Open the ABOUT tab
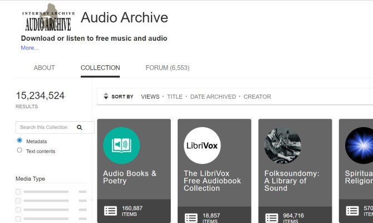The height and width of the screenshot is (223, 373). pyautogui.click(x=44, y=68)
